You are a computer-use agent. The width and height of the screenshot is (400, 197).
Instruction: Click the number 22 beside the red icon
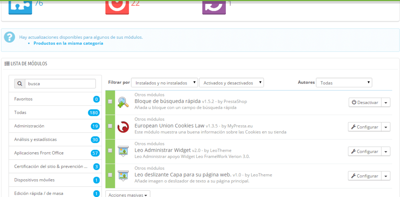click(x=135, y=3)
